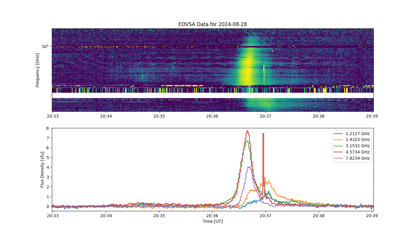Image resolution: width=415 pixels, height=237 pixels.
Task: Click the Flux Density [sfu] axis label
Action: pyautogui.click(x=42, y=169)
